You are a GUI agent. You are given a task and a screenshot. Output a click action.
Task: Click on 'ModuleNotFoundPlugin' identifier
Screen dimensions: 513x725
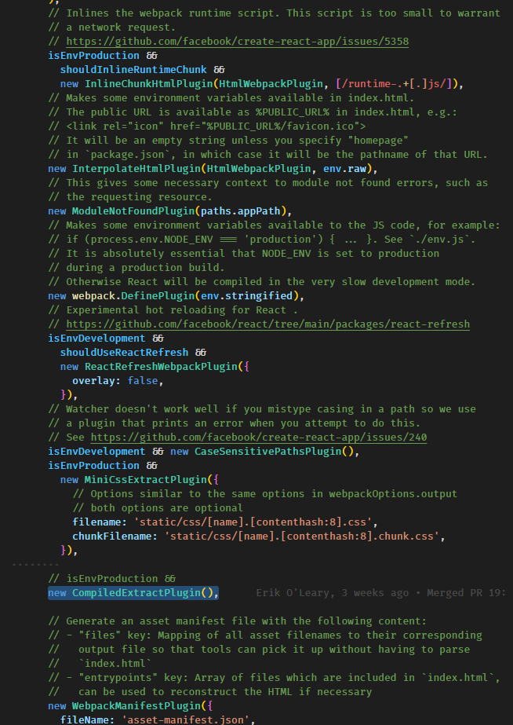pos(133,211)
